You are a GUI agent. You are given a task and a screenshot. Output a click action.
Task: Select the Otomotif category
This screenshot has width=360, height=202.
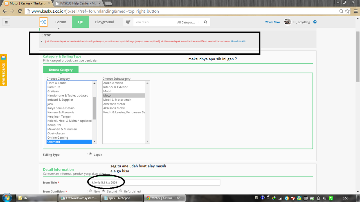pos(69,142)
